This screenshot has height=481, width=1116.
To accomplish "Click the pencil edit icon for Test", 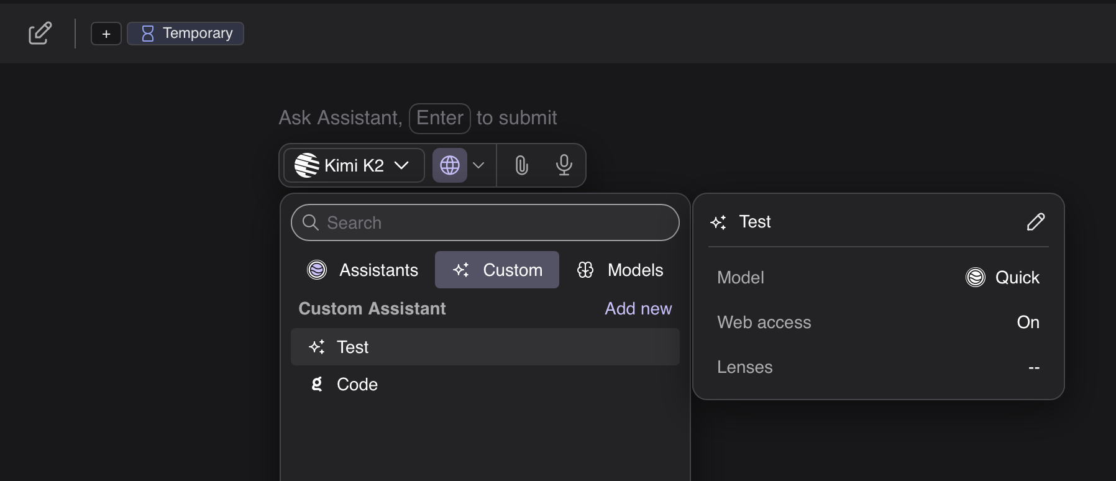I will click(x=1035, y=222).
